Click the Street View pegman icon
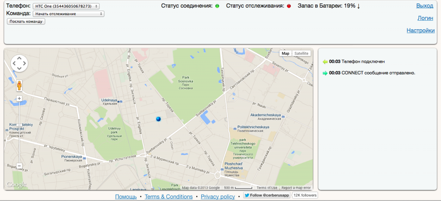Viewport: 441px width, 201px height. click(19, 86)
